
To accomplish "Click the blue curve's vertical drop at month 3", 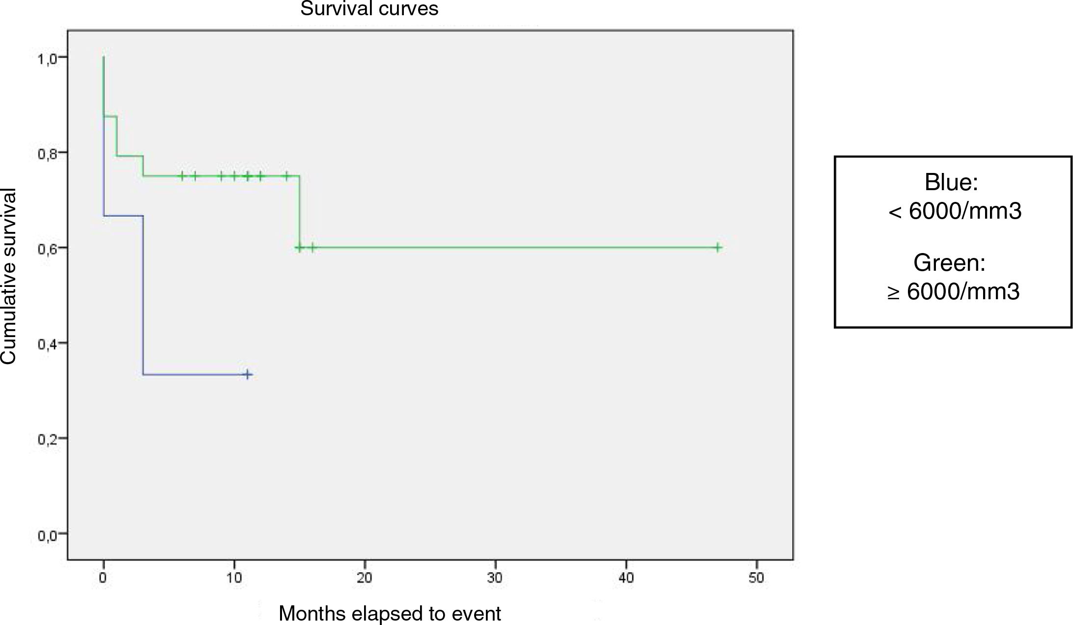I will (x=143, y=295).
